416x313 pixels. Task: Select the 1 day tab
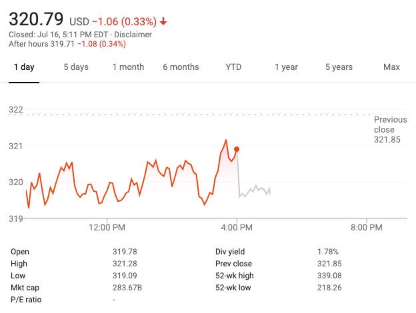pos(24,67)
